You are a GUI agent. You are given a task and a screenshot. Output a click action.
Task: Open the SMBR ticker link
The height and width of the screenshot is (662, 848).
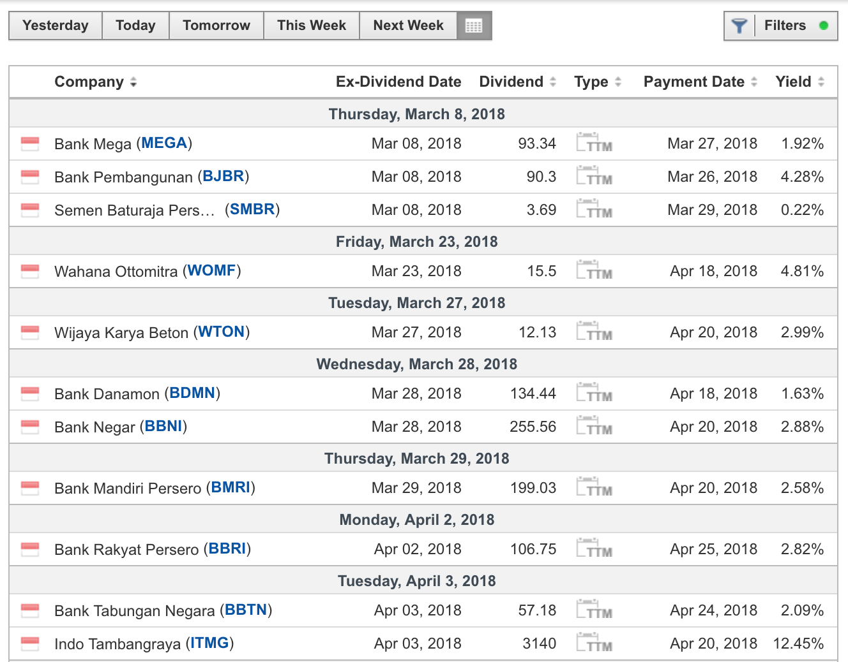pos(252,209)
